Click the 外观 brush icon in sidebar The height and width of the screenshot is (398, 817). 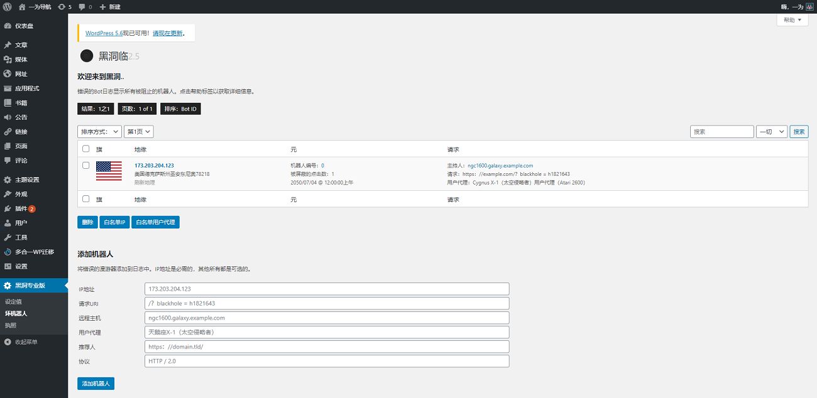coord(8,194)
